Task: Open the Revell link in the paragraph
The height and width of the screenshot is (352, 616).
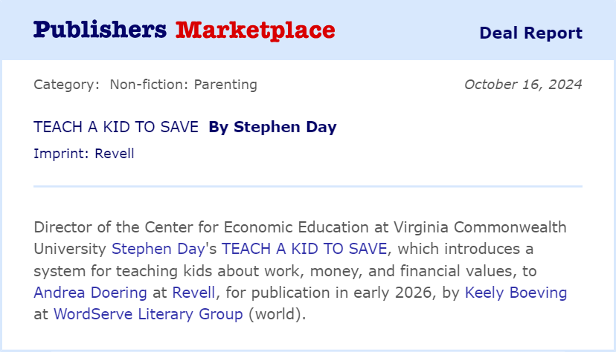Action: (193, 293)
